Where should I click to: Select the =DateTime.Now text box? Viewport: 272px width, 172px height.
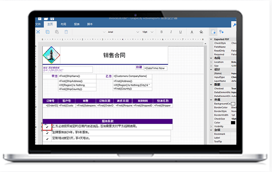coord(155,68)
